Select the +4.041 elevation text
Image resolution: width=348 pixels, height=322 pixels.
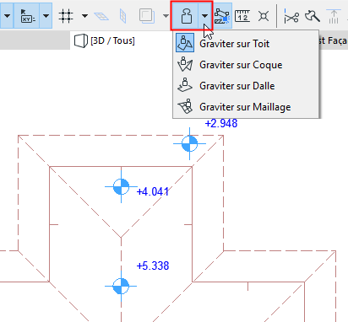tap(153, 192)
